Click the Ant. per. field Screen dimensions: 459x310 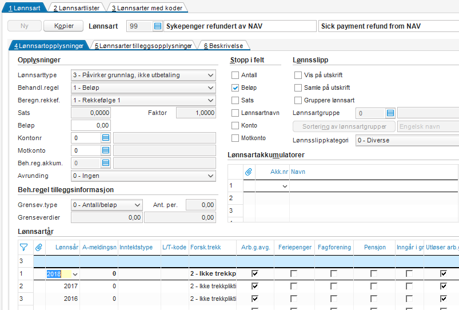(x=201, y=205)
